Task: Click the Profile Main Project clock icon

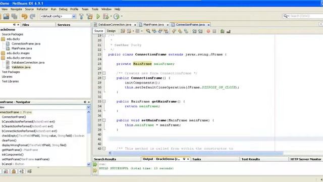Action: point(117,16)
